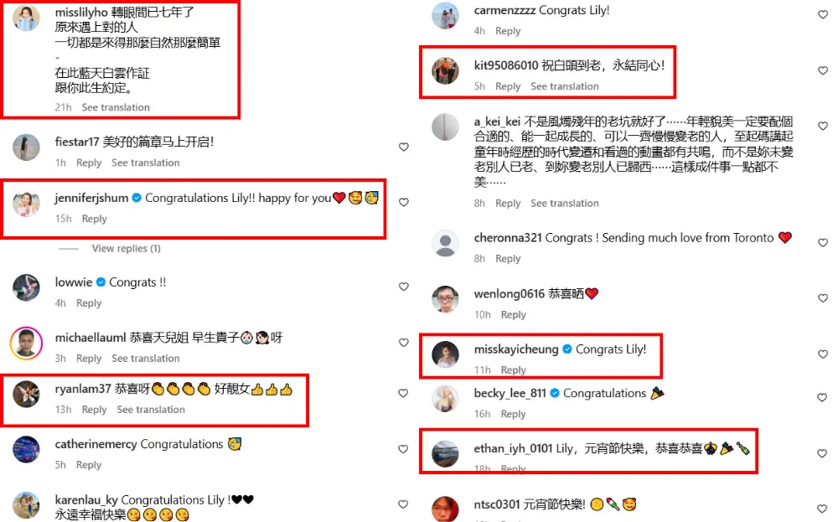Open the ethan_iyh_0101 username link
Image resolution: width=838 pixels, height=522 pixels.
coord(513,448)
